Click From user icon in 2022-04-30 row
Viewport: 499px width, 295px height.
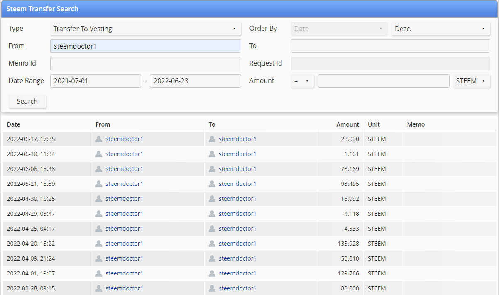coord(99,199)
